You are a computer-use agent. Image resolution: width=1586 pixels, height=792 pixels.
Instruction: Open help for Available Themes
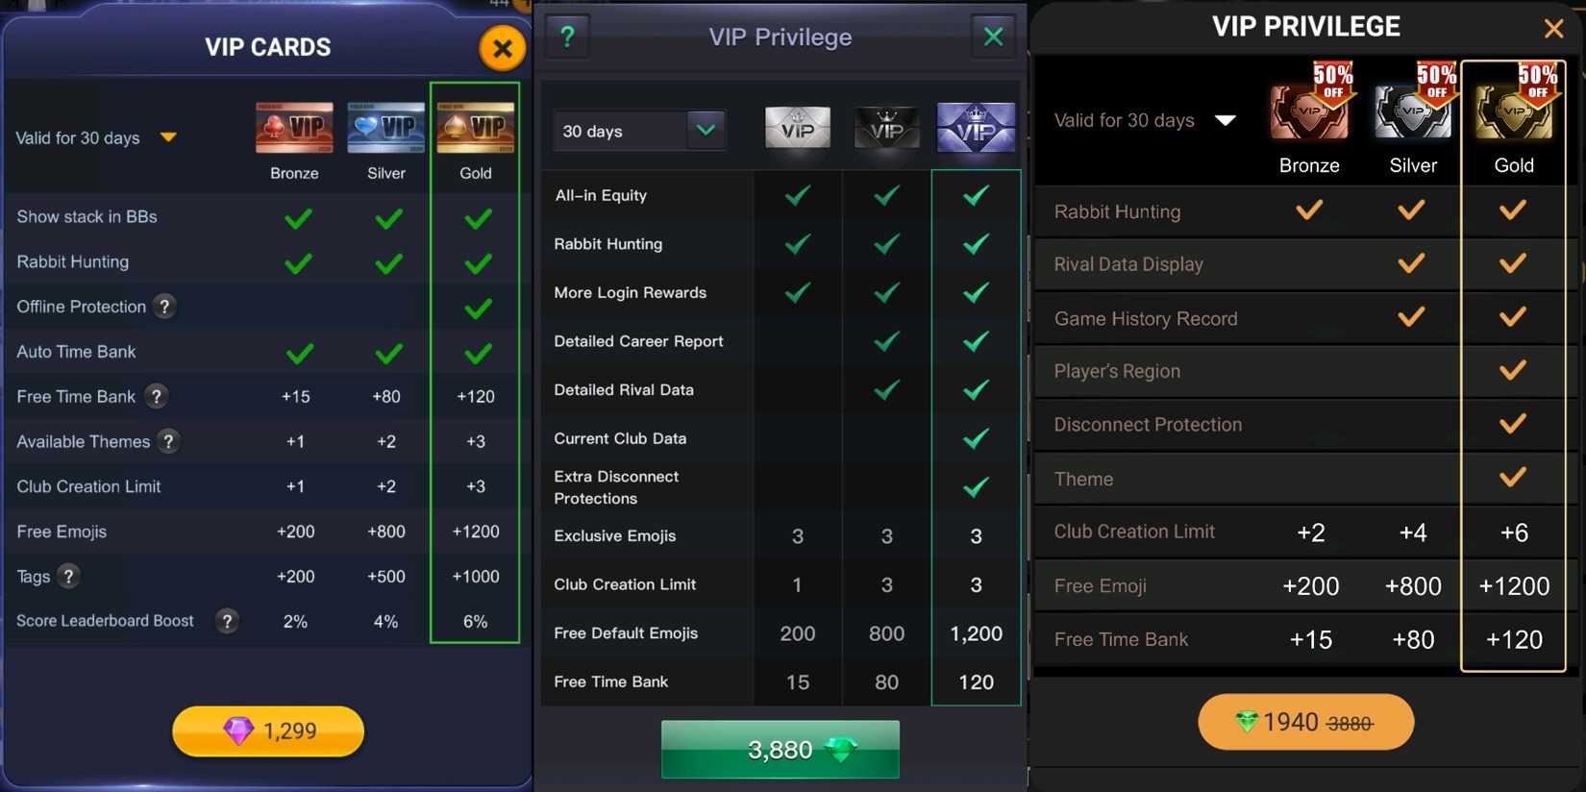[168, 441]
